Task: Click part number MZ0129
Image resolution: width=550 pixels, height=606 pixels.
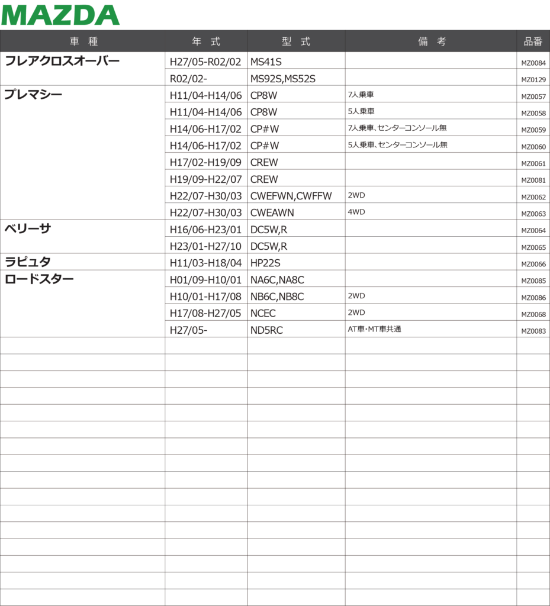Action: pyautogui.click(x=533, y=79)
